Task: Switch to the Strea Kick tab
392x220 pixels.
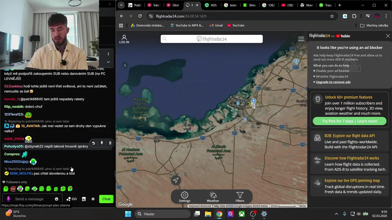Action: (x=250, y=5)
